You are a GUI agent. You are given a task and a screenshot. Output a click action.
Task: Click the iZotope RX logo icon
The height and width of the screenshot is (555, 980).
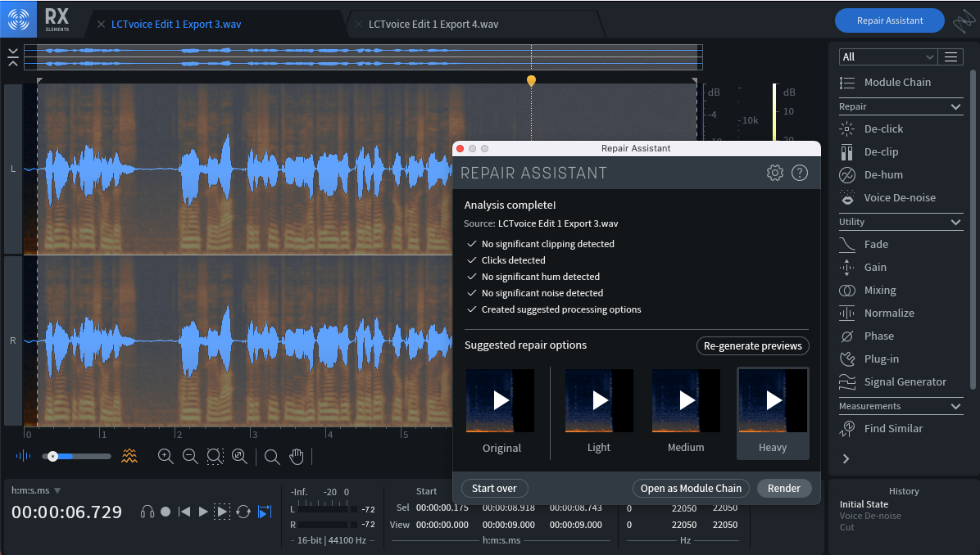(x=19, y=19)
